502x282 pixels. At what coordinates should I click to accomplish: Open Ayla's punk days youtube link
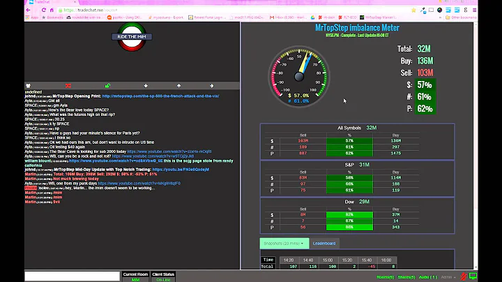pyautogui.click(x=139, y=184)
